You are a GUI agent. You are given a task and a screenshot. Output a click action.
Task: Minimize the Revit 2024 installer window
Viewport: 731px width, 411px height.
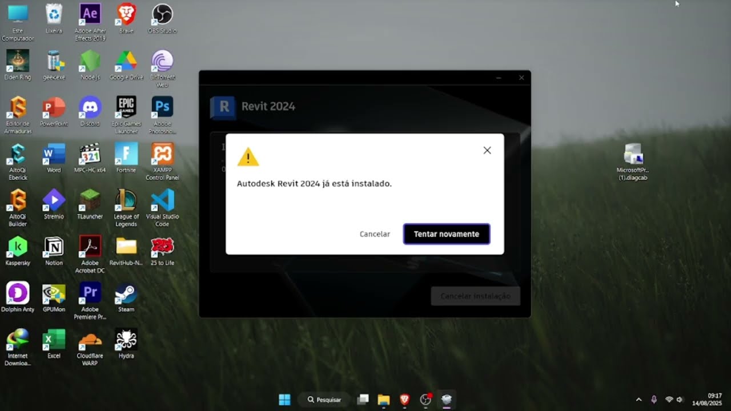[499, 78]
